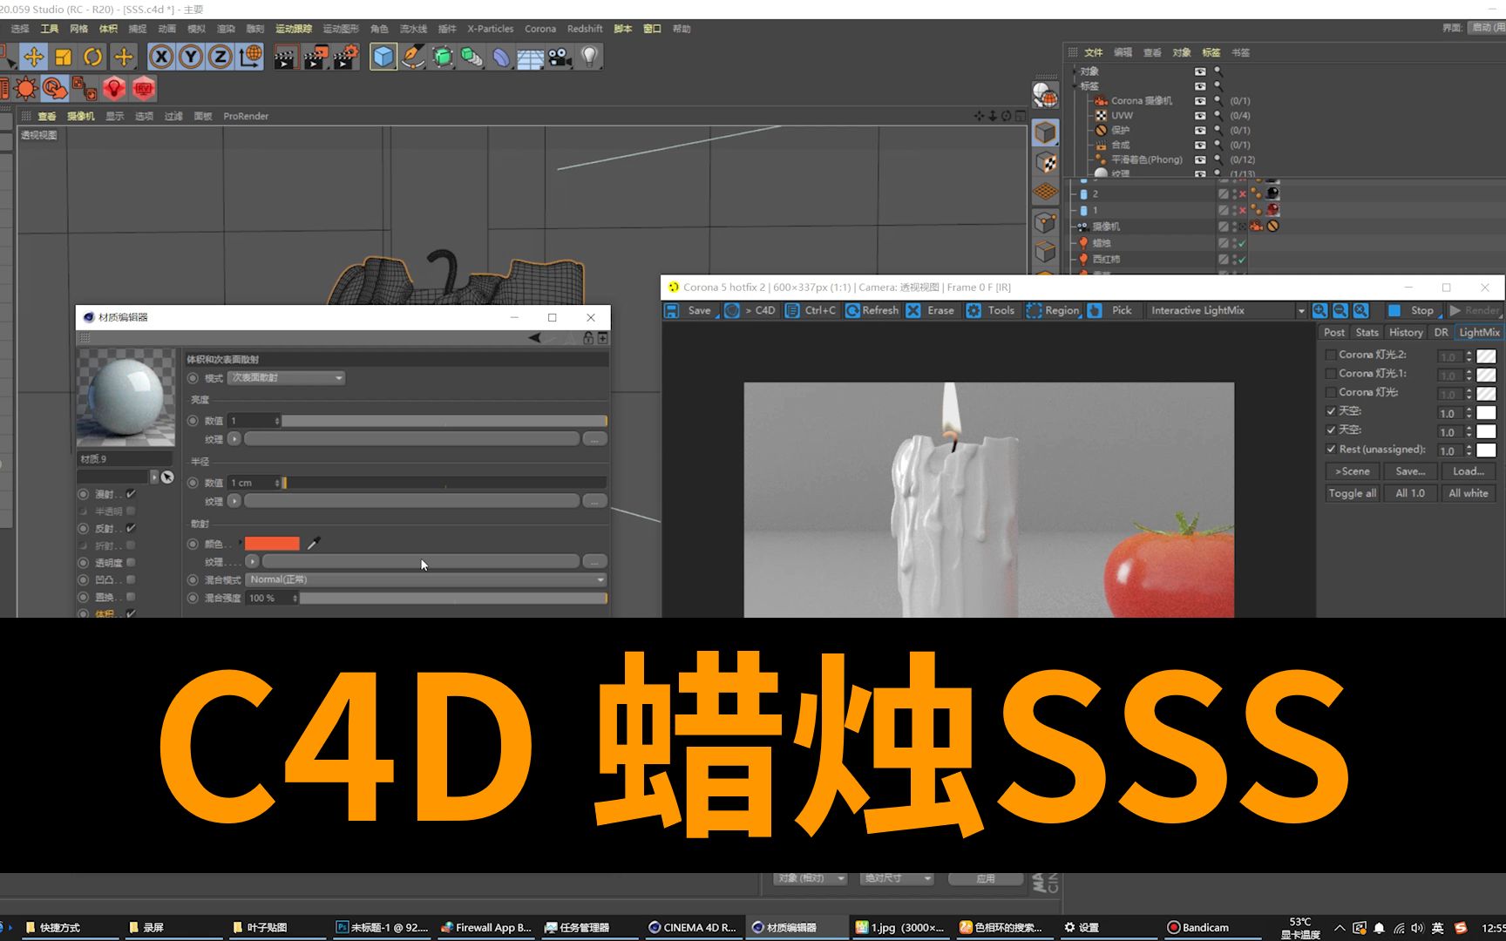Click the Corona zoom out magnifier icon
The height and width of the screenshot is (941, 1506).
(x=1340, y=310)
